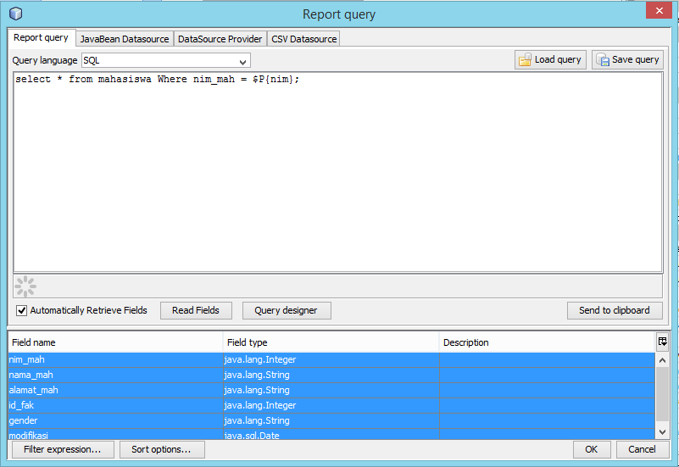
Task: Click the table column selector icon
Action: (x=662, y=342)
